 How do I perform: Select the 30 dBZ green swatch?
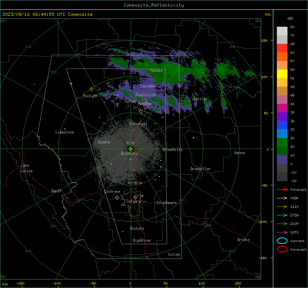pos(282,142)
